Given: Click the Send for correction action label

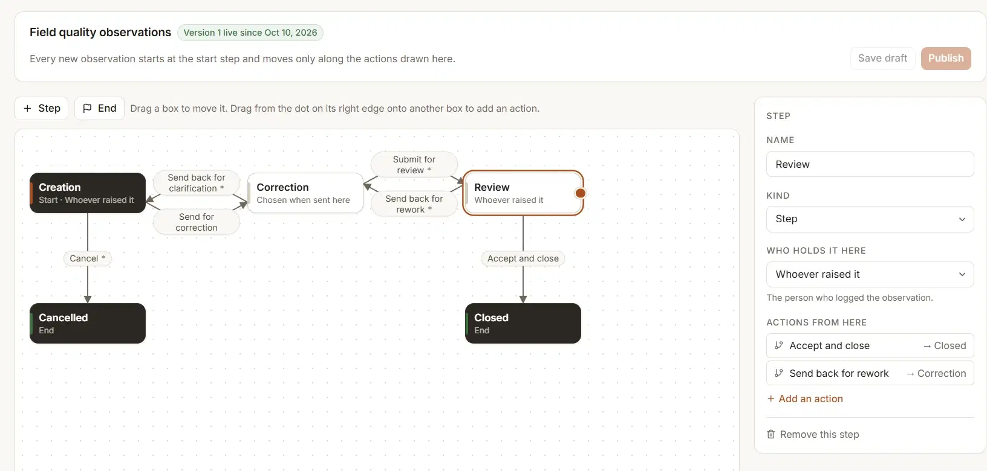Looking at the screenshot, I should point(197,222).
